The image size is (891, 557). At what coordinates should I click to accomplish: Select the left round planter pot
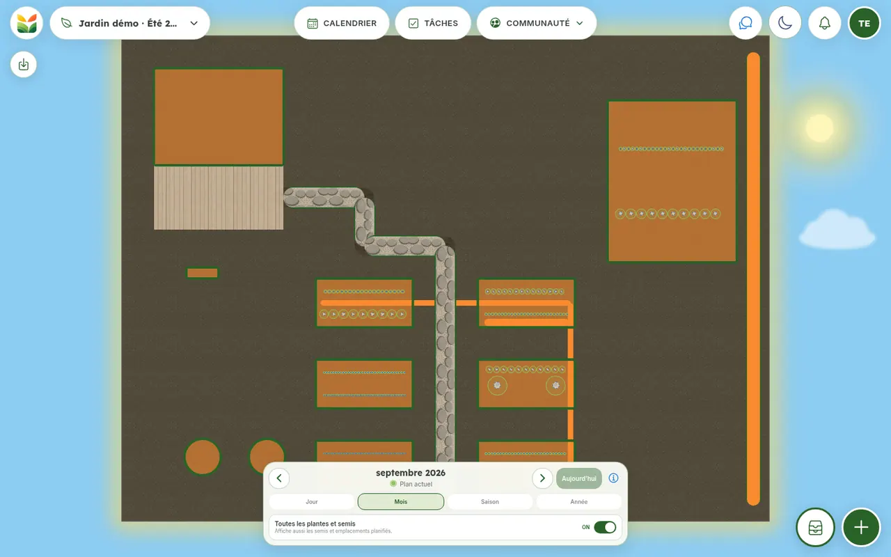203,457
